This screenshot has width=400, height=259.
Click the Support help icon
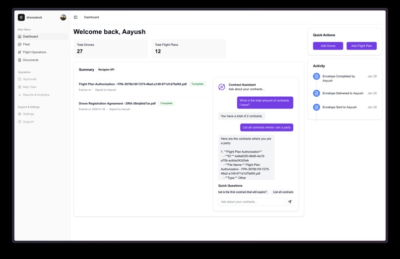20,122
